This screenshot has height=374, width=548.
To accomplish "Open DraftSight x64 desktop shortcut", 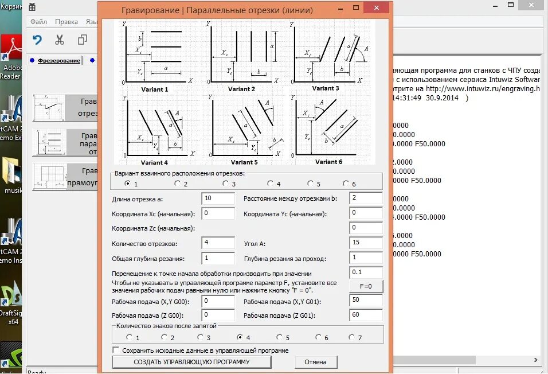I will tap(11, 303).
